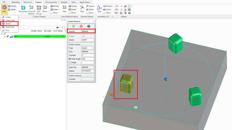Click Delete in Annotation 3D group
Image resolution: width=232 pixels, height=130 pixels.
tap(107, 10)
